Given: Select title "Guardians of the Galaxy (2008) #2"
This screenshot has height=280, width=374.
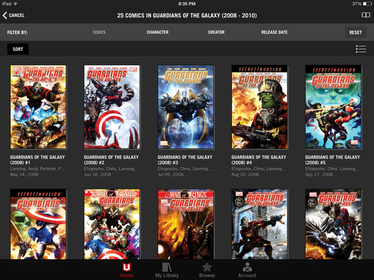Looking at the screenshot, I should click(111, 160).
